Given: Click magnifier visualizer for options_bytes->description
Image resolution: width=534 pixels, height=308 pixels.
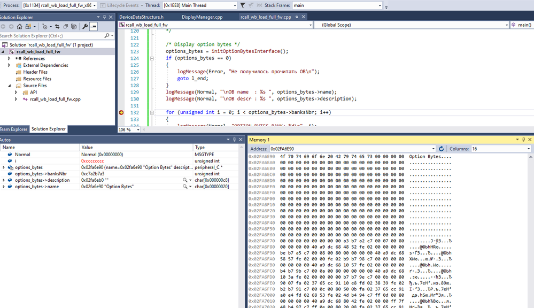Looking at the screenshot, I should (185, 180).
